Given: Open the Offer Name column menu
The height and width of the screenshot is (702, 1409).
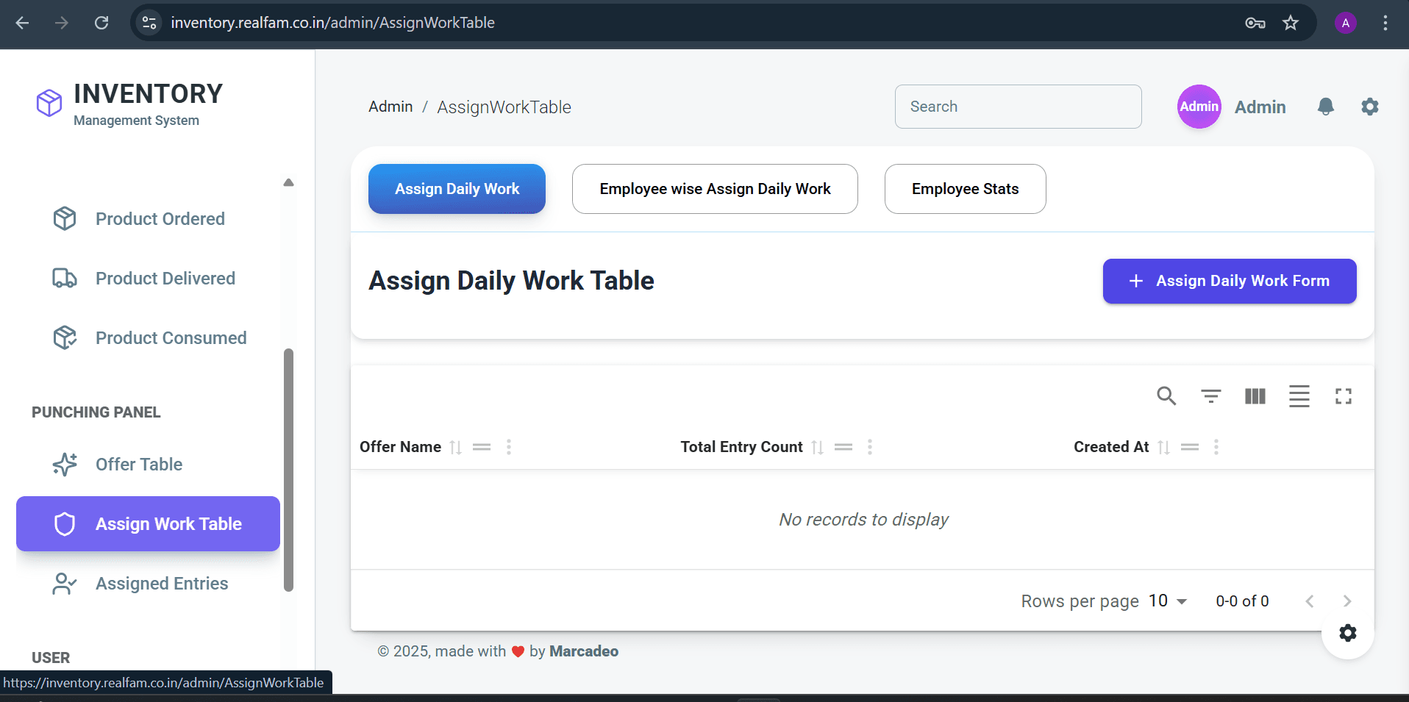Looking at the screenshot, I should tap(509, 446).
